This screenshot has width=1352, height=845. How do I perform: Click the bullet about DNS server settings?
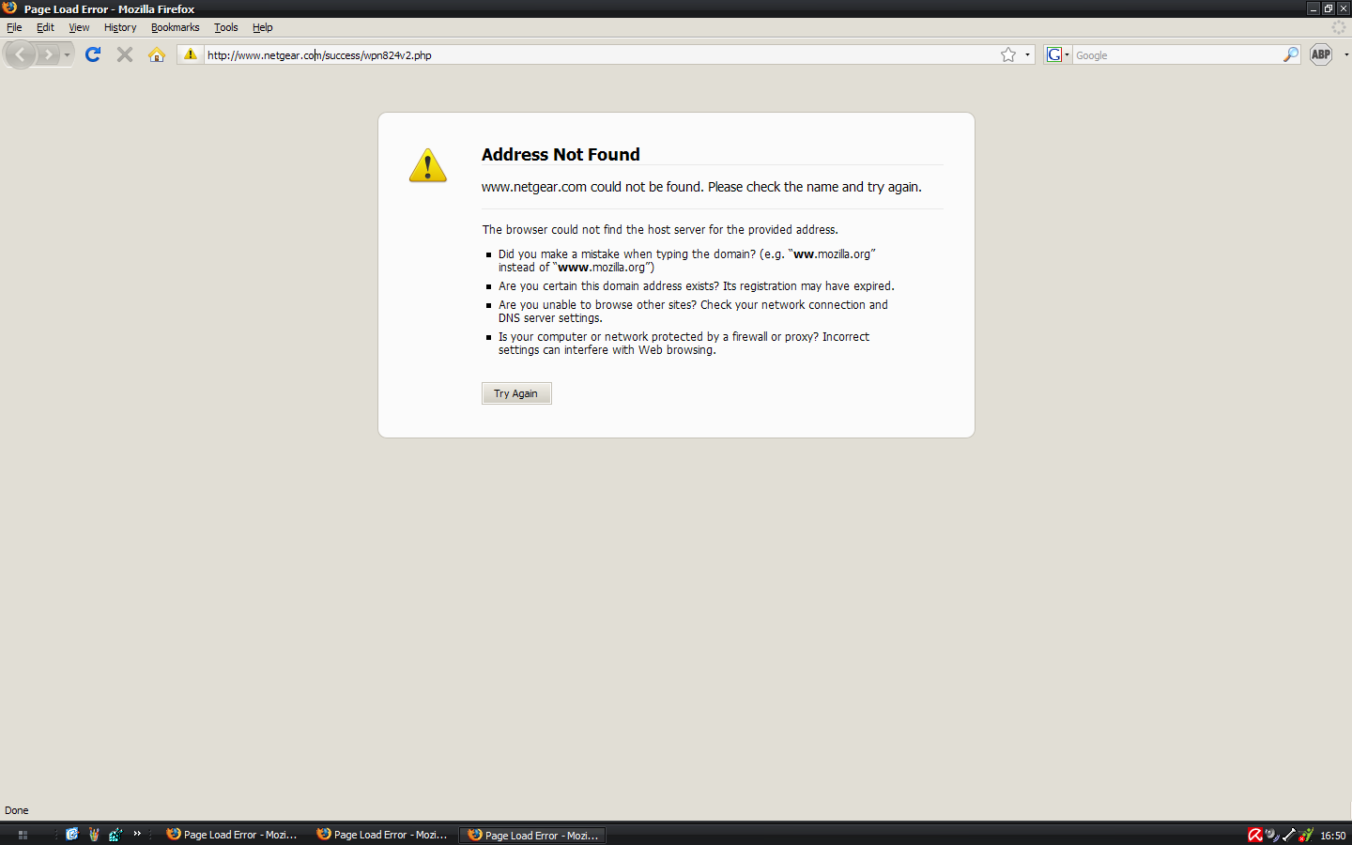click(693, 312)
